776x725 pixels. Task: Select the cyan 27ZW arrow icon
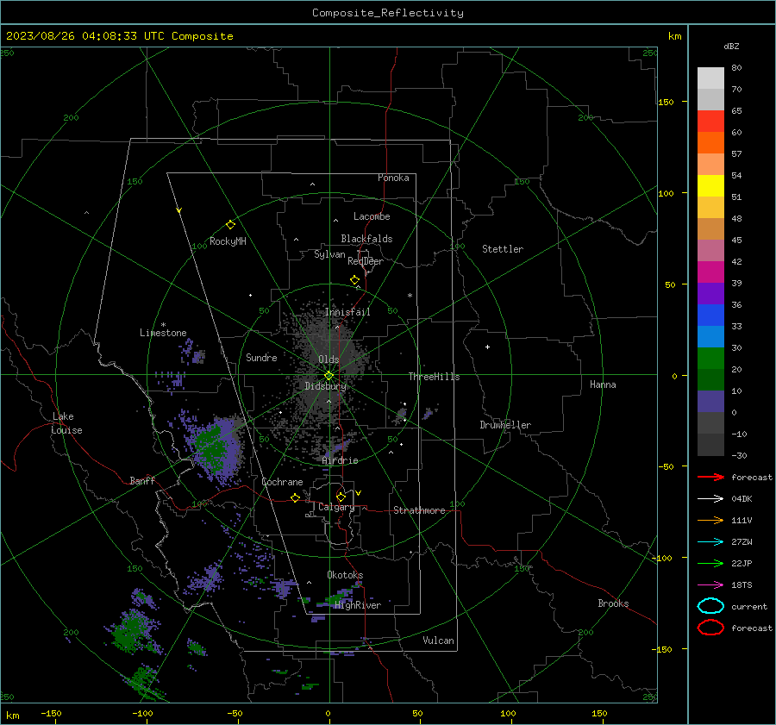(x=710, y=542)
